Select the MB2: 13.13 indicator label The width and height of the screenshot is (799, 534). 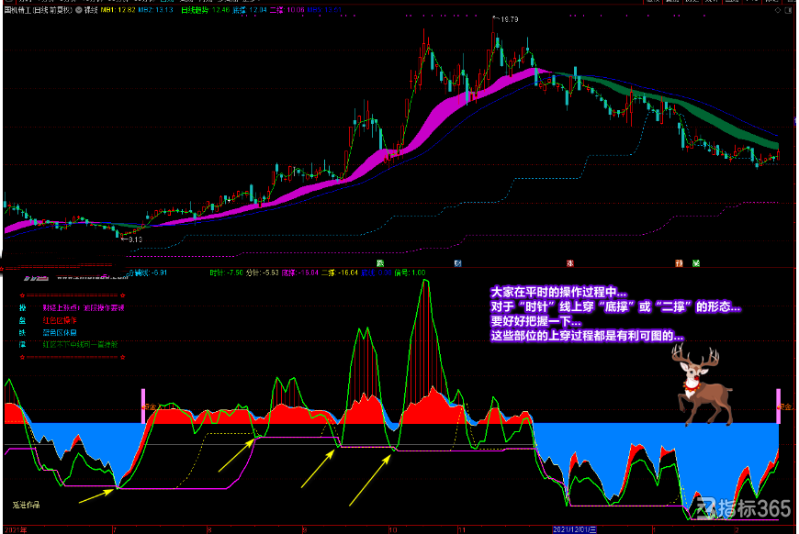point(155,10)
